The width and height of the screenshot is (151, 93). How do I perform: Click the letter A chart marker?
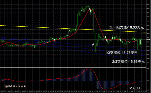point(93,45)
